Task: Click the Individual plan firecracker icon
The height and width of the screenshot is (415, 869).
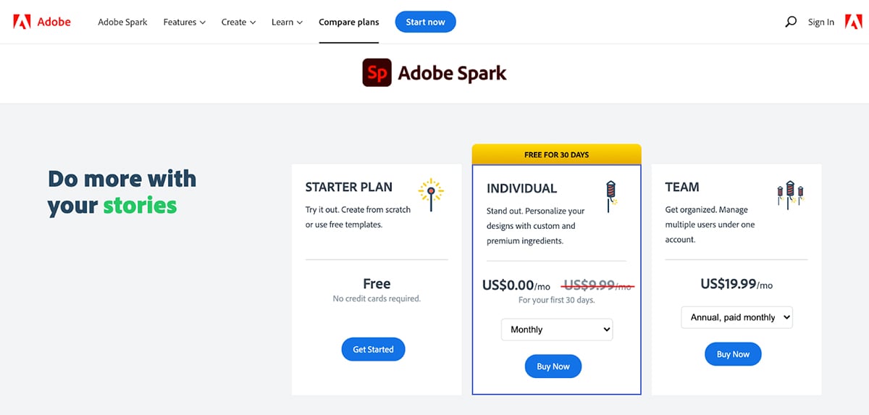Action: (611, 196)
